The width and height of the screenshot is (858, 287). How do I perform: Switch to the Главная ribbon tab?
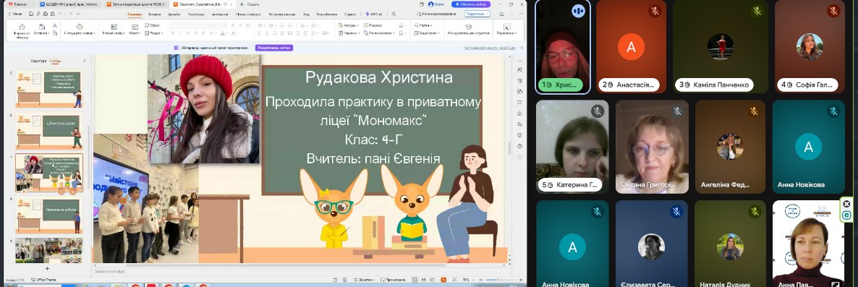point(134,14)
